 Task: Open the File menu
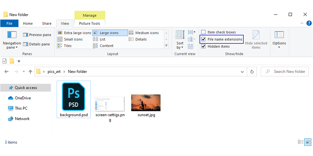(x=9, y=23)
